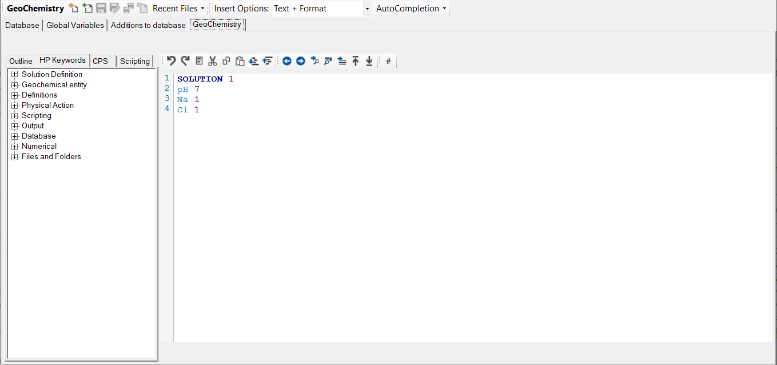Click the Redo arrow in editor toolbar

(x=185, y=61)
